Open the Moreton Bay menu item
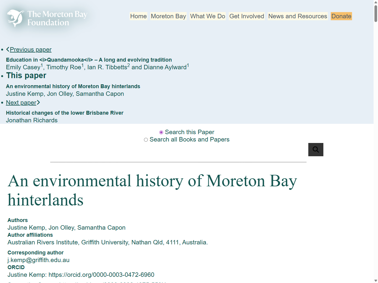 click(168, 16)
